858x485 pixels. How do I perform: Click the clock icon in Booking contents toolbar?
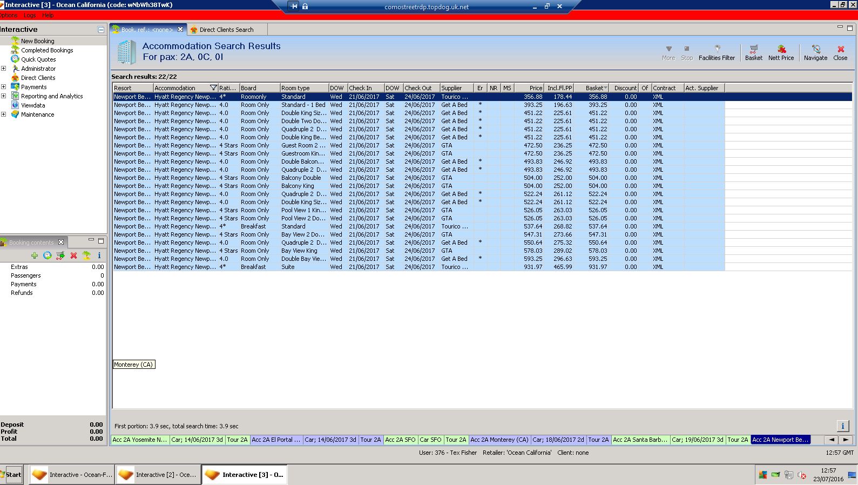click(48, 255)
